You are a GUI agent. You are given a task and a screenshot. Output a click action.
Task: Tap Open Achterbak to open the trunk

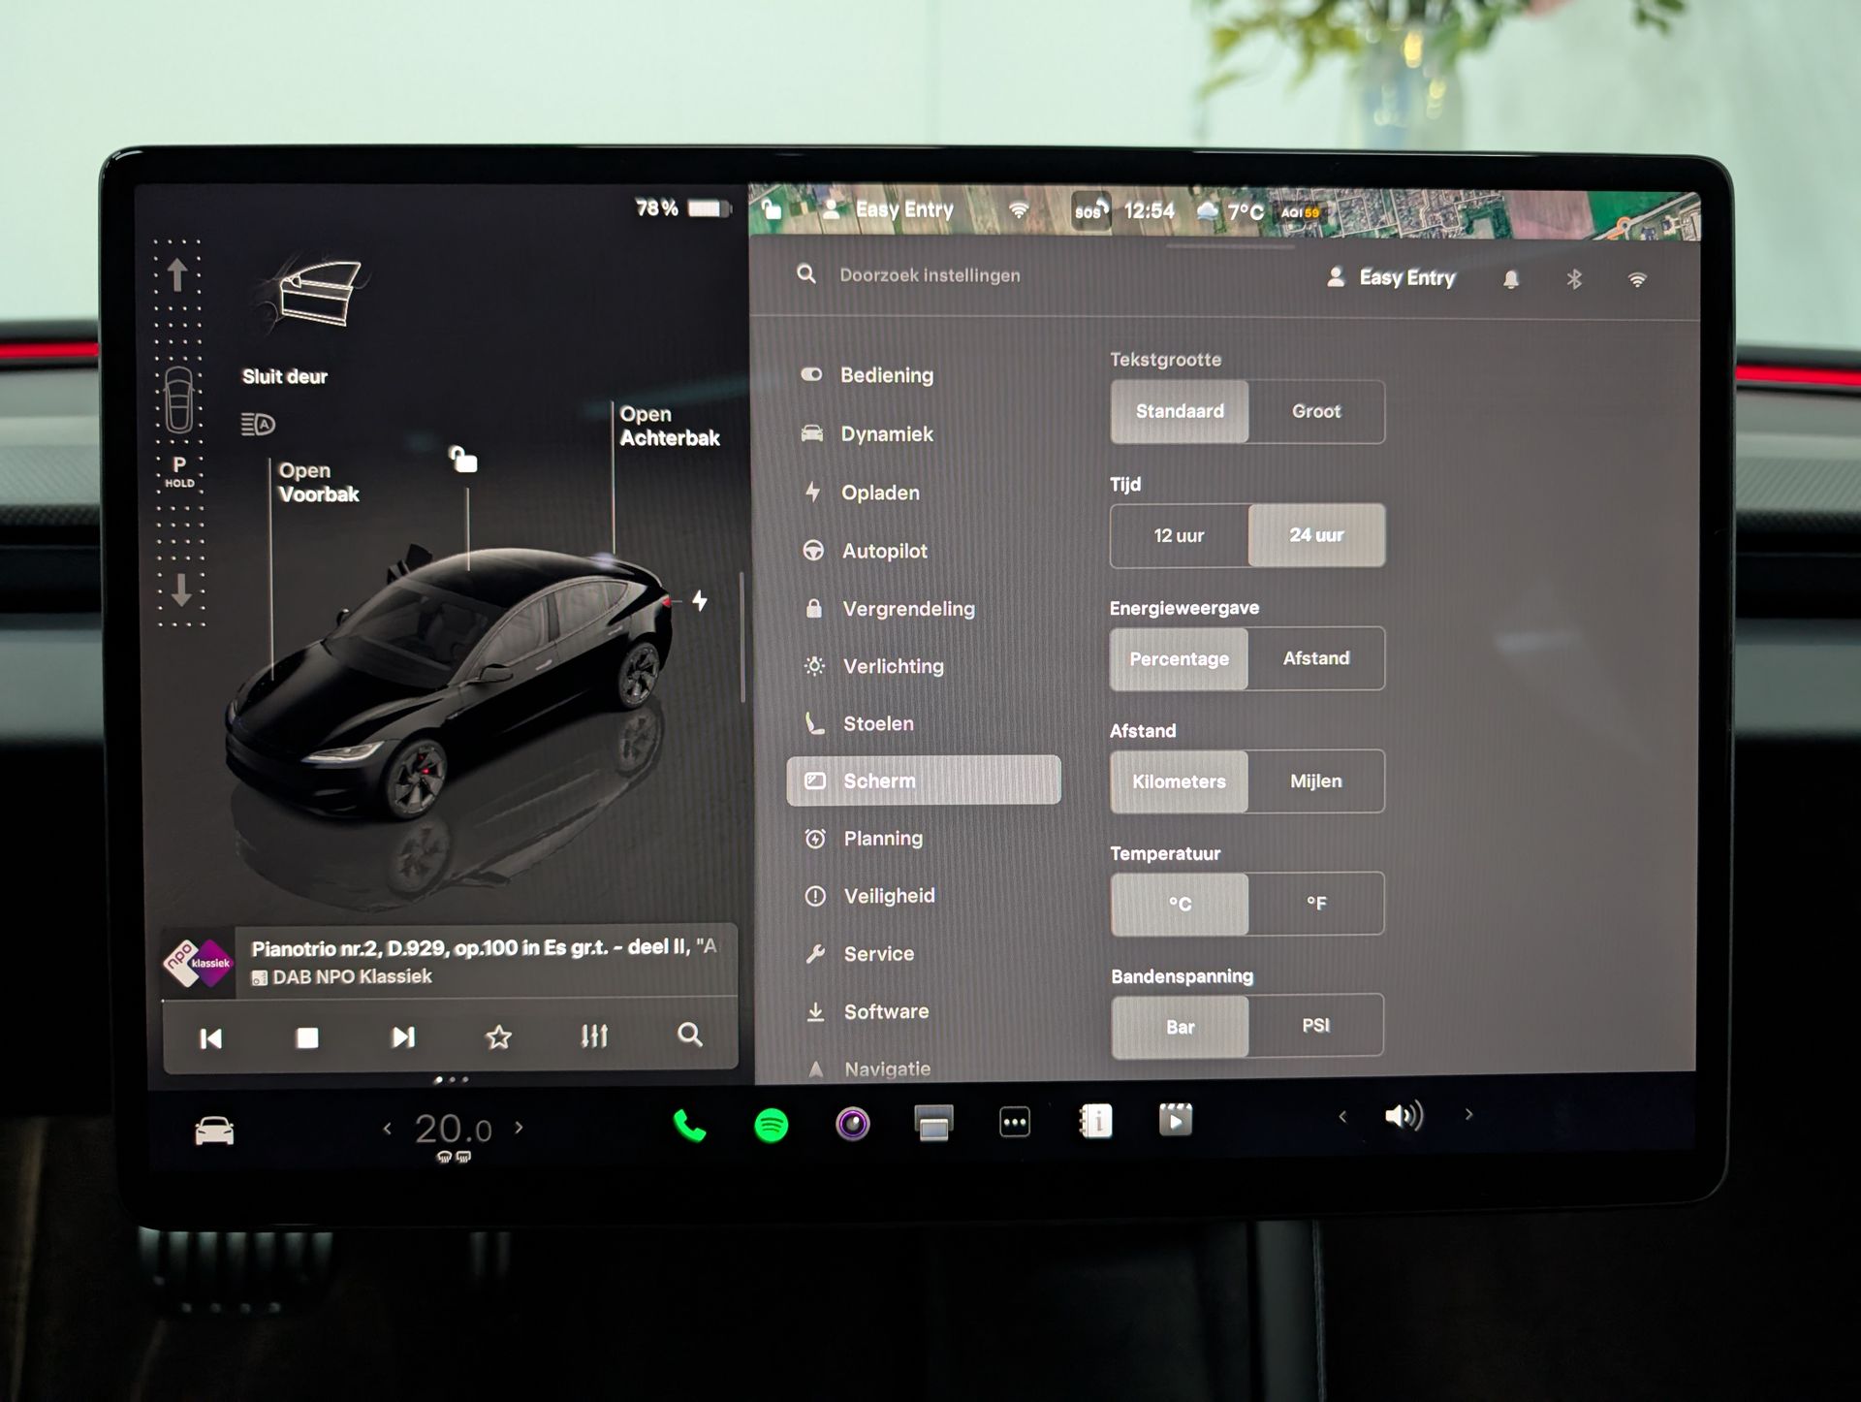click(669, 426)
